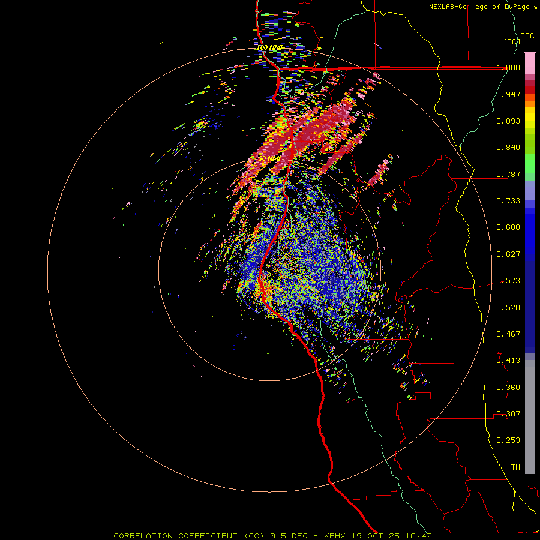Select the 0.307 legend value

point(508,414)
